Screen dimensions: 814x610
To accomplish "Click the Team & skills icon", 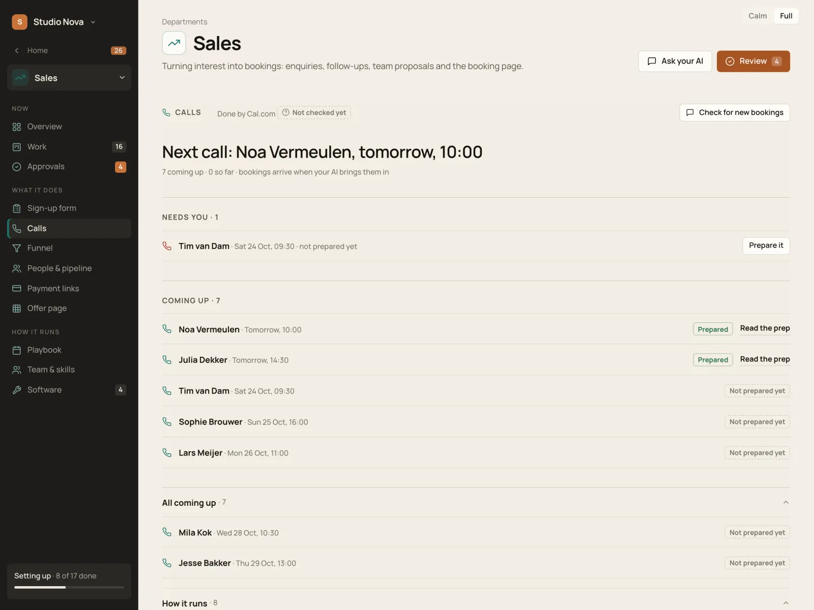I will [x=17, y=370].
